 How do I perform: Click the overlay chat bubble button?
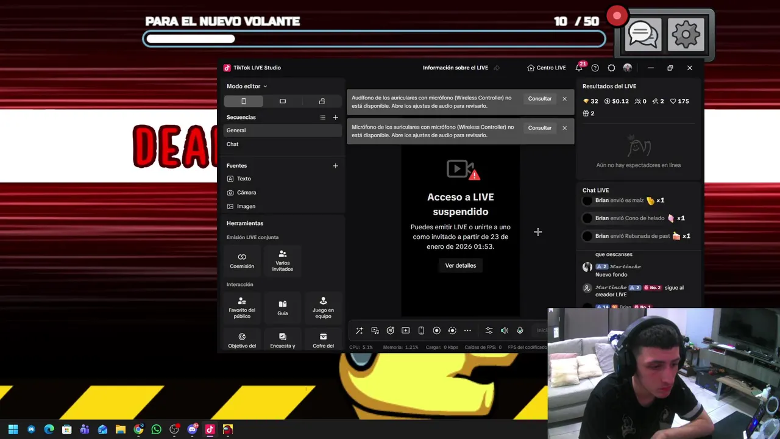pos(642,35)
